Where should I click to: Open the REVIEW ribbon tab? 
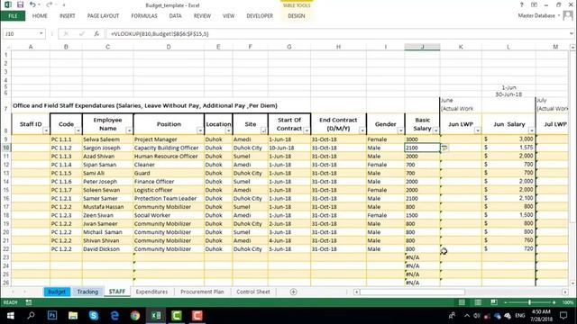click(x=202, y=16)
